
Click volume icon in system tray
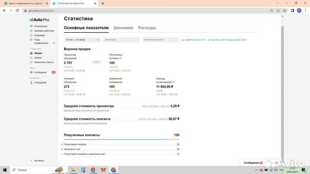[276, 170]
